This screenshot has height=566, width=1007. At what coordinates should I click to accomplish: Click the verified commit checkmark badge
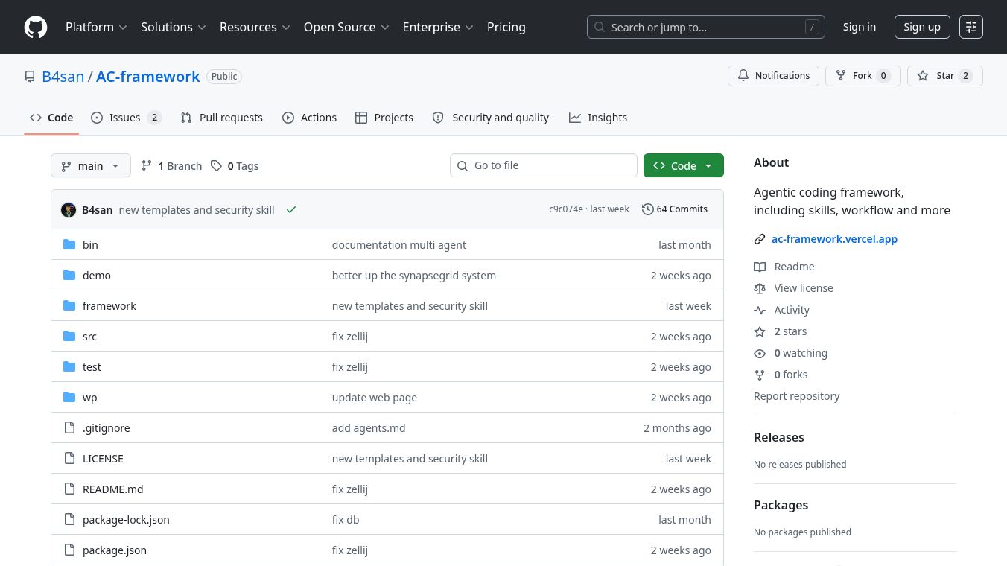291,209
